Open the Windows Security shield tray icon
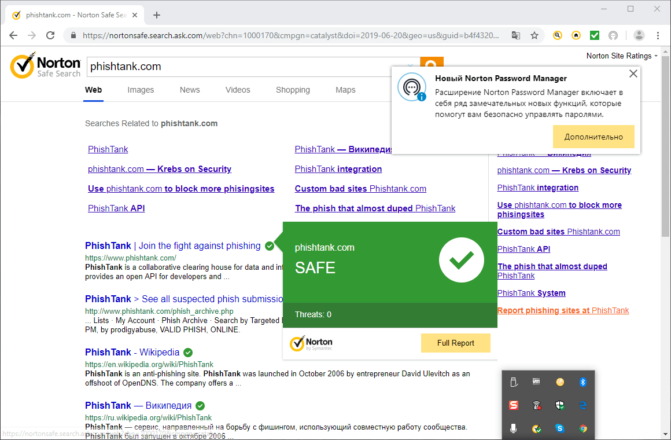The image size is (671, 440). pos(560,405)
